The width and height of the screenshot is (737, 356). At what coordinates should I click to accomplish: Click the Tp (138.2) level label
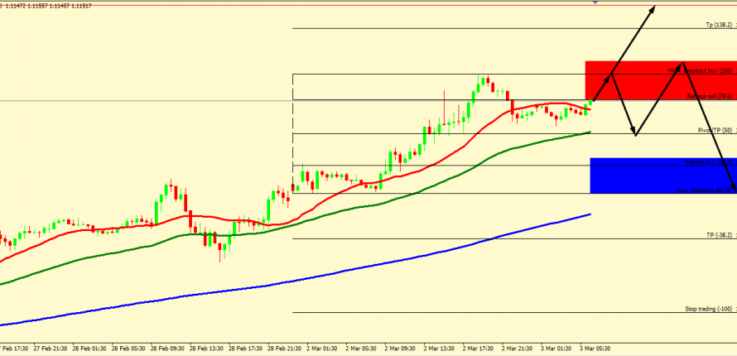[718, 25]
